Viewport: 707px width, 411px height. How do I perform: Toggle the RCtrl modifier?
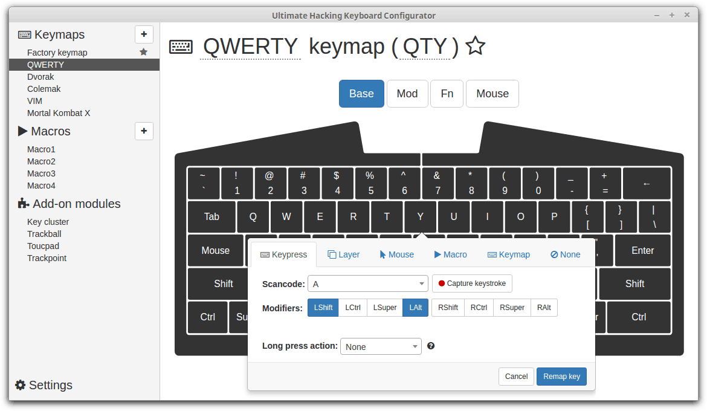[x=479, y=308]
